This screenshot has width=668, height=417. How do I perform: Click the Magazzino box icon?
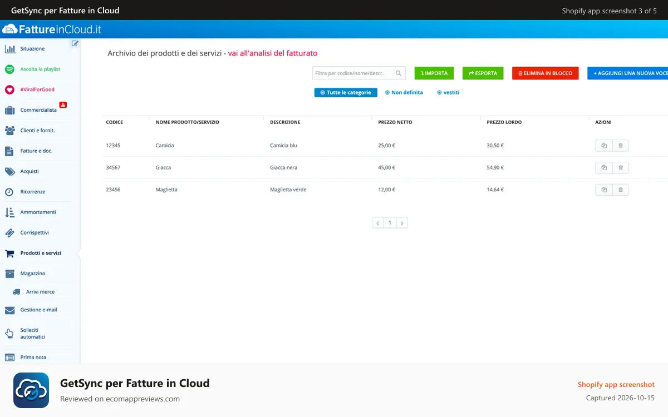[x=10, y=274]
